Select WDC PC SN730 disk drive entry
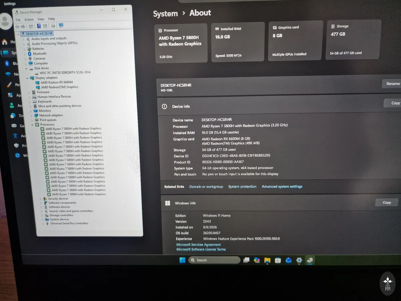The image size is (401, 301). tap(62, 73)
